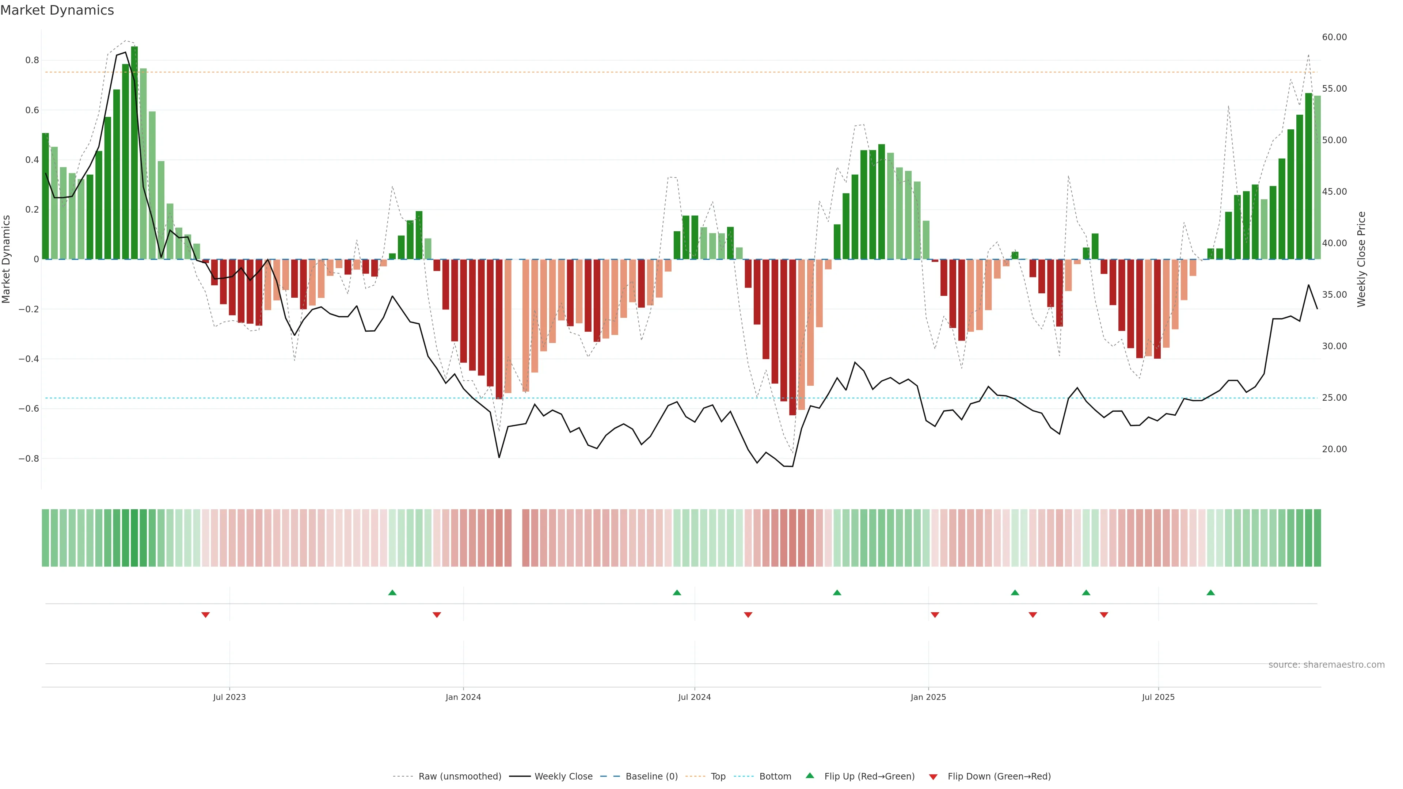Click the leftmost green flip-up triangle marker
1403x789 pixels.
coord(392,592)
